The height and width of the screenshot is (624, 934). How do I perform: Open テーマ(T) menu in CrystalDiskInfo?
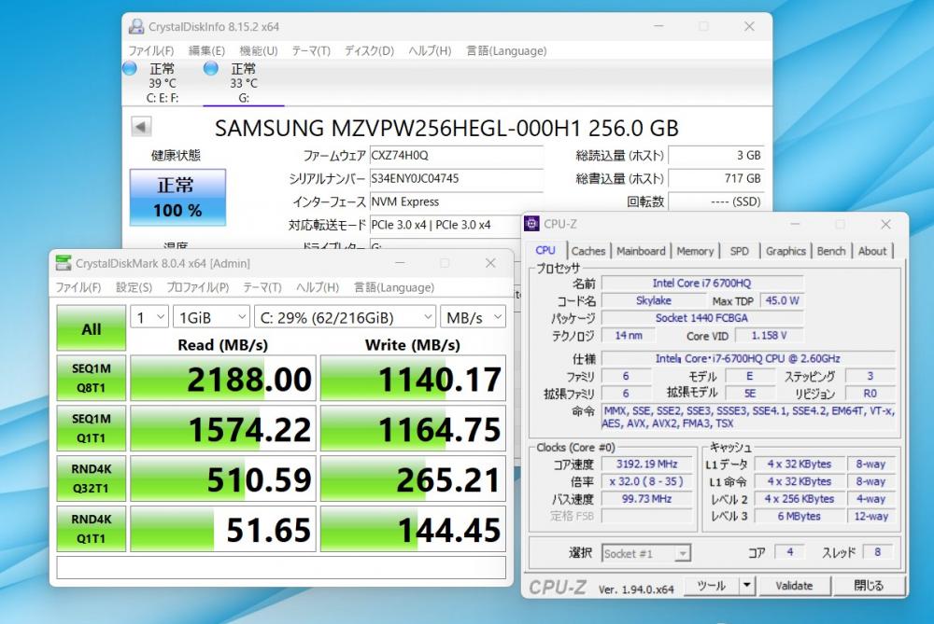pos(311,50)
